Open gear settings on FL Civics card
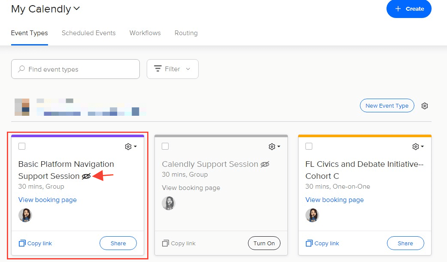 point(418,147)
